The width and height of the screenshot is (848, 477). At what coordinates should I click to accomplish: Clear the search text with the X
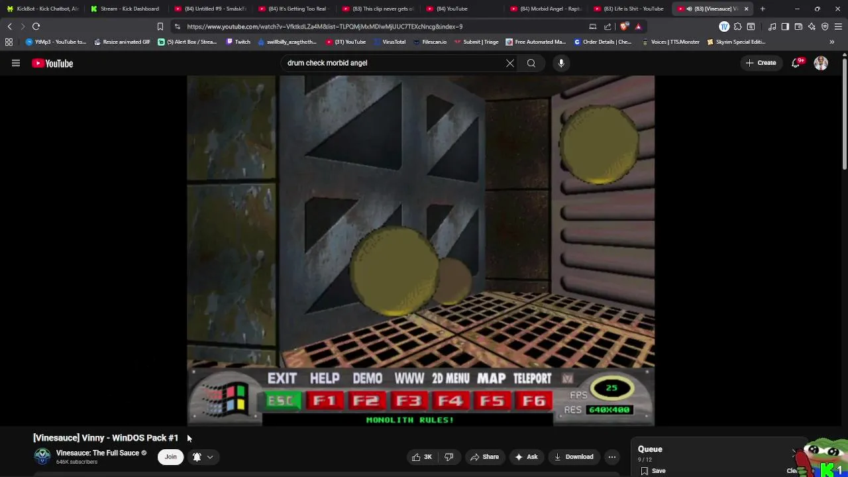pos(510,63)
